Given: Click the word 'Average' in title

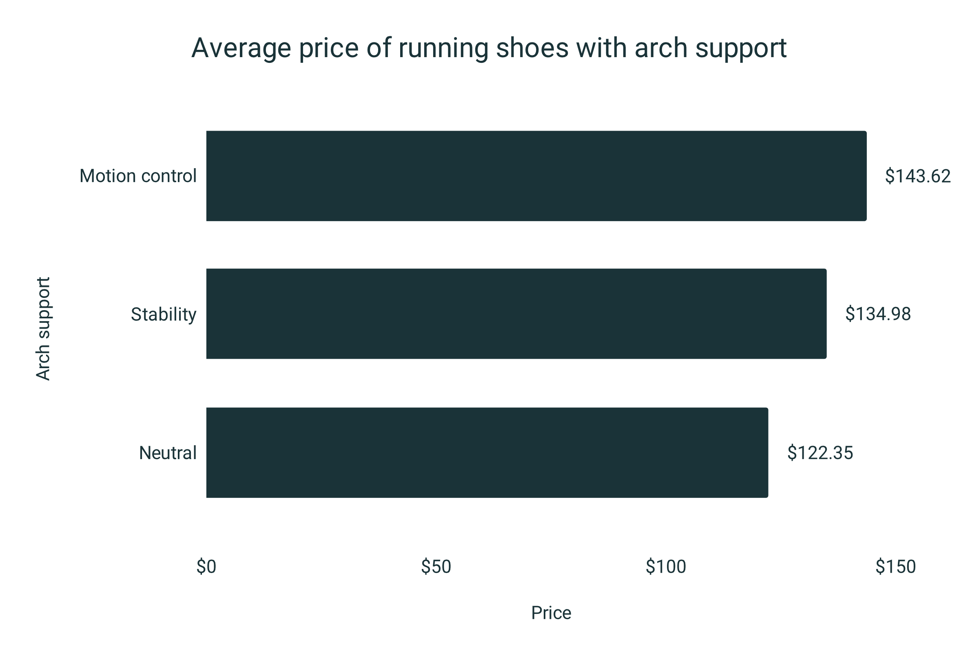Looking at the screenshot, I should click(x=241, y=49).
